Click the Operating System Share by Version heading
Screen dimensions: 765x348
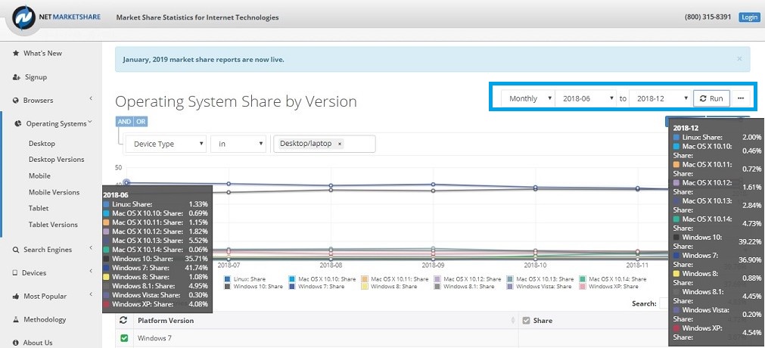(236, 101)
